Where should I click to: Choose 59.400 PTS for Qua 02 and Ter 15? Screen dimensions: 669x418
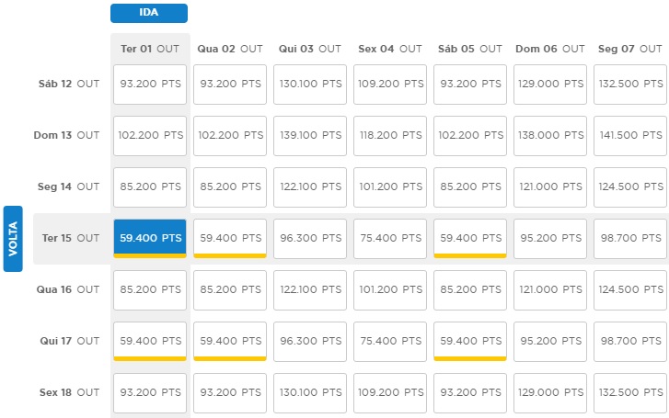point(230,238)
